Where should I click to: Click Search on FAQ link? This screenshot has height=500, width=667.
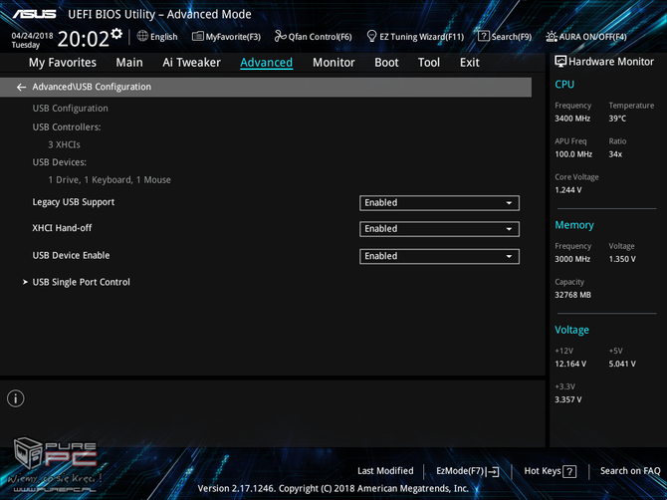(630, 471)
